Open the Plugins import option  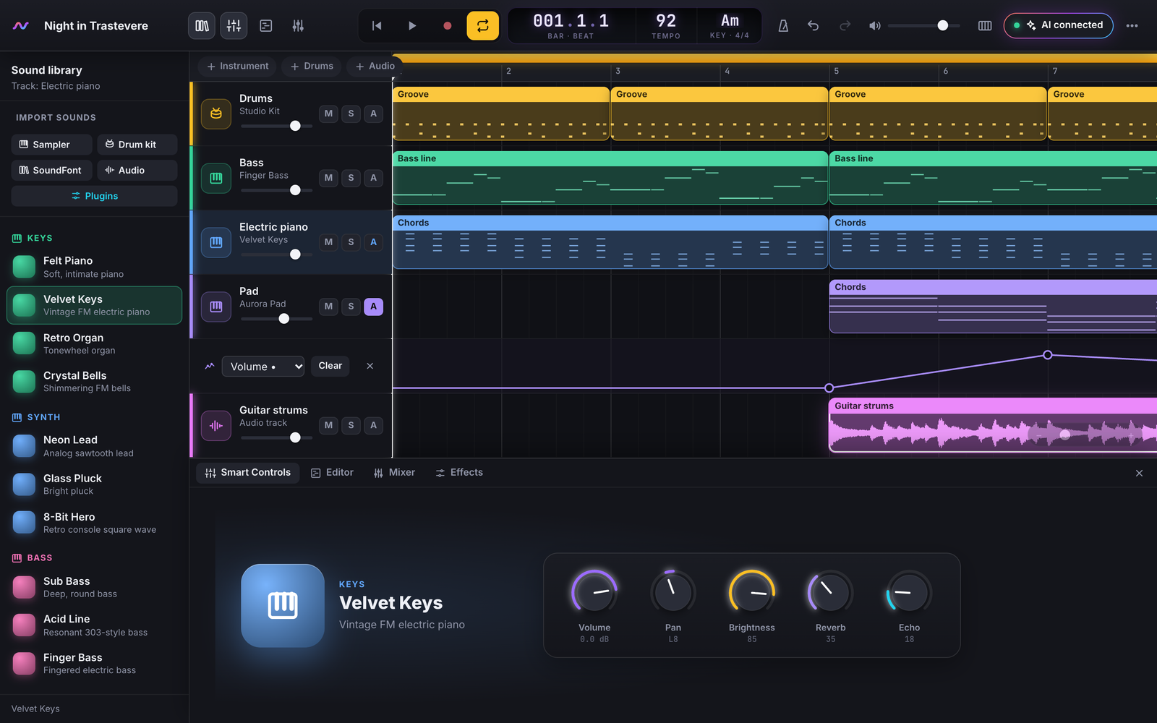95,196
